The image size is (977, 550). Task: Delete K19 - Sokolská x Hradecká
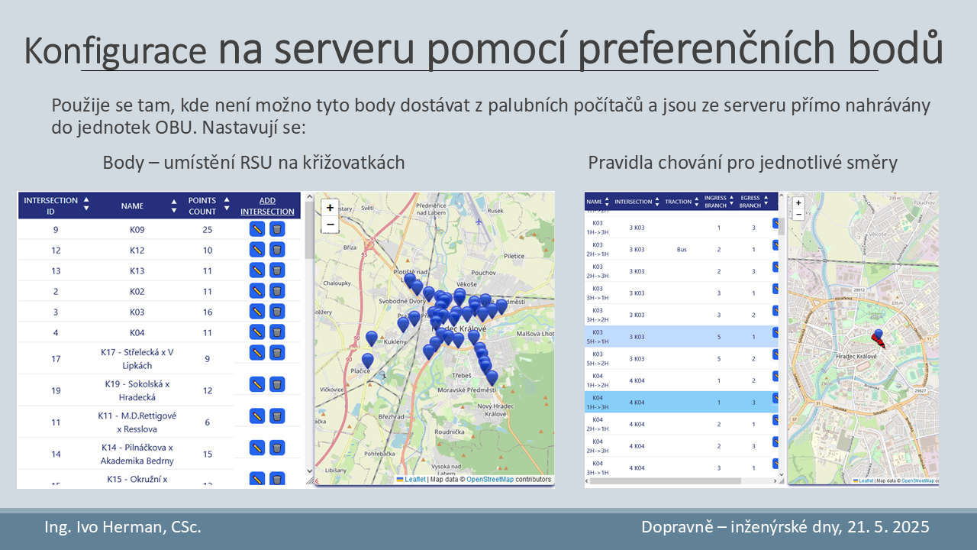click(x=277, y=384)
